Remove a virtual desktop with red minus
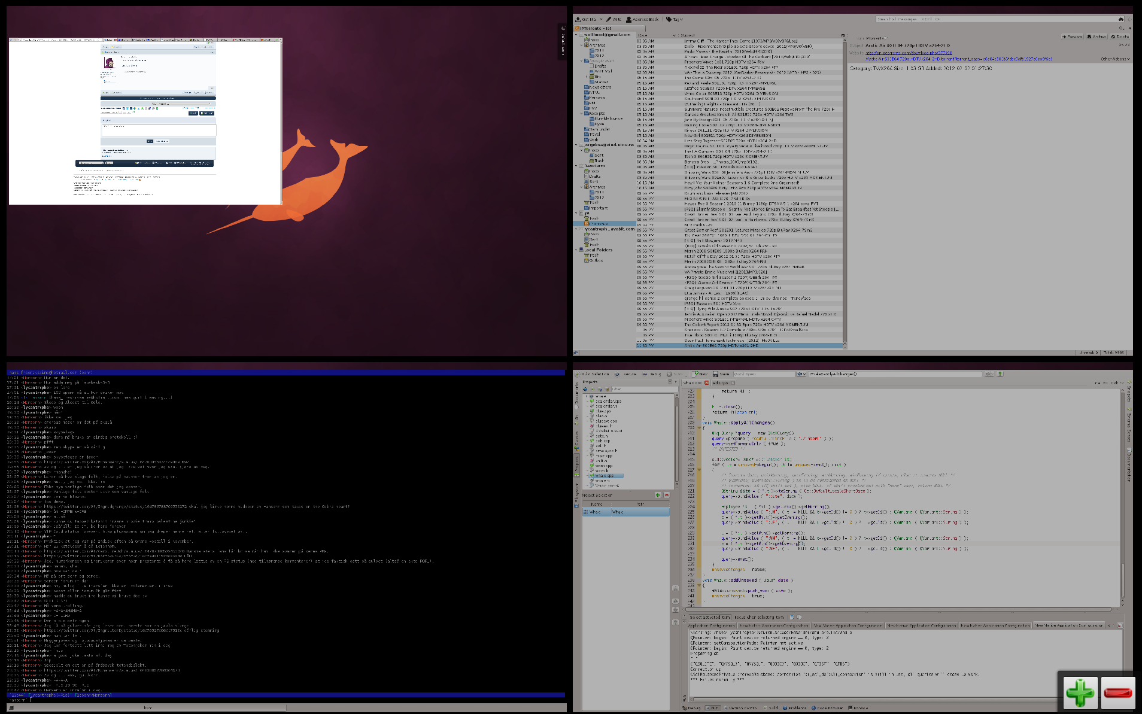Screen dimensions: 1142x714 coord(1117,692)
